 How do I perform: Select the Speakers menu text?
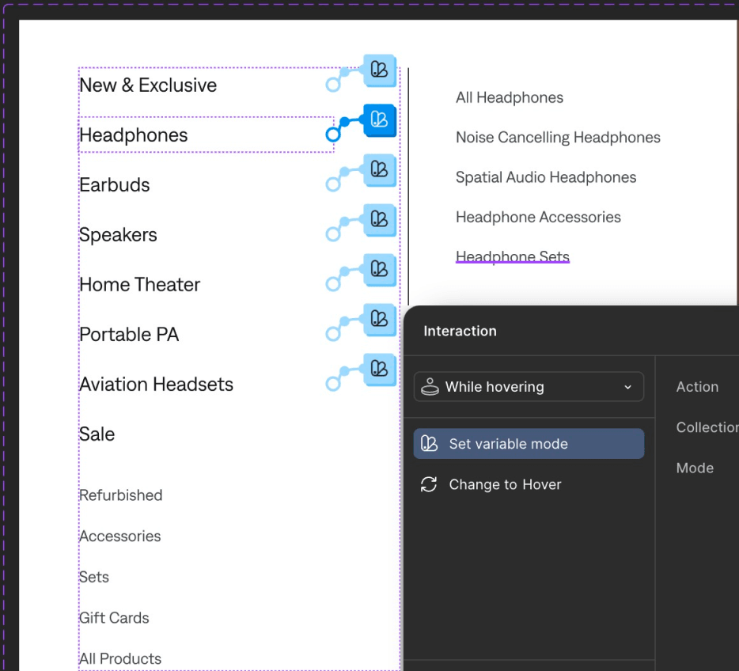[x=118, y=235]
